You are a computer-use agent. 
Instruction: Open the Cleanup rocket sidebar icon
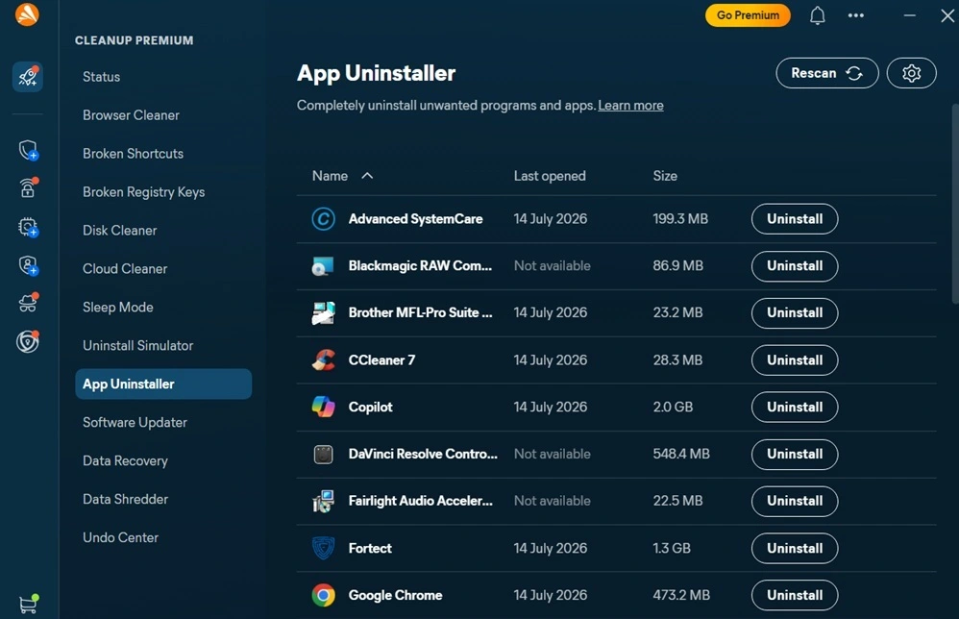point(28,77)
